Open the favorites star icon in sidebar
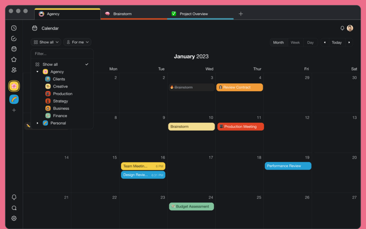Screen dimensions: 366x229 [14, 59]
